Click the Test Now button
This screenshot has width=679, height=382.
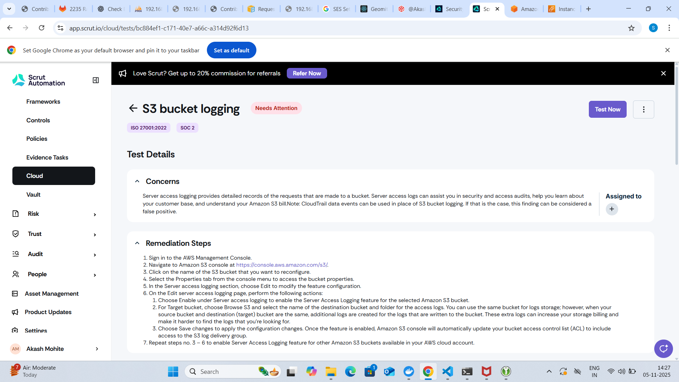607,109
